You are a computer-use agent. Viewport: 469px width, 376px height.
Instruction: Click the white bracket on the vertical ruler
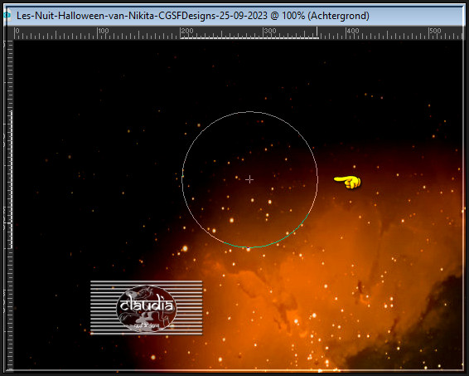[x=10, y=180]
